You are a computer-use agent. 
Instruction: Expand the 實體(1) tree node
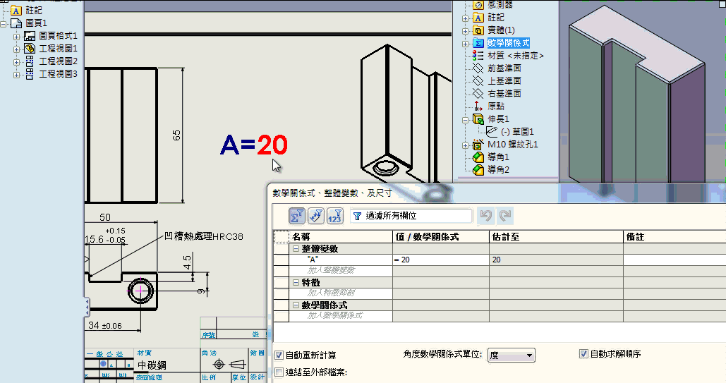[465, 31]
